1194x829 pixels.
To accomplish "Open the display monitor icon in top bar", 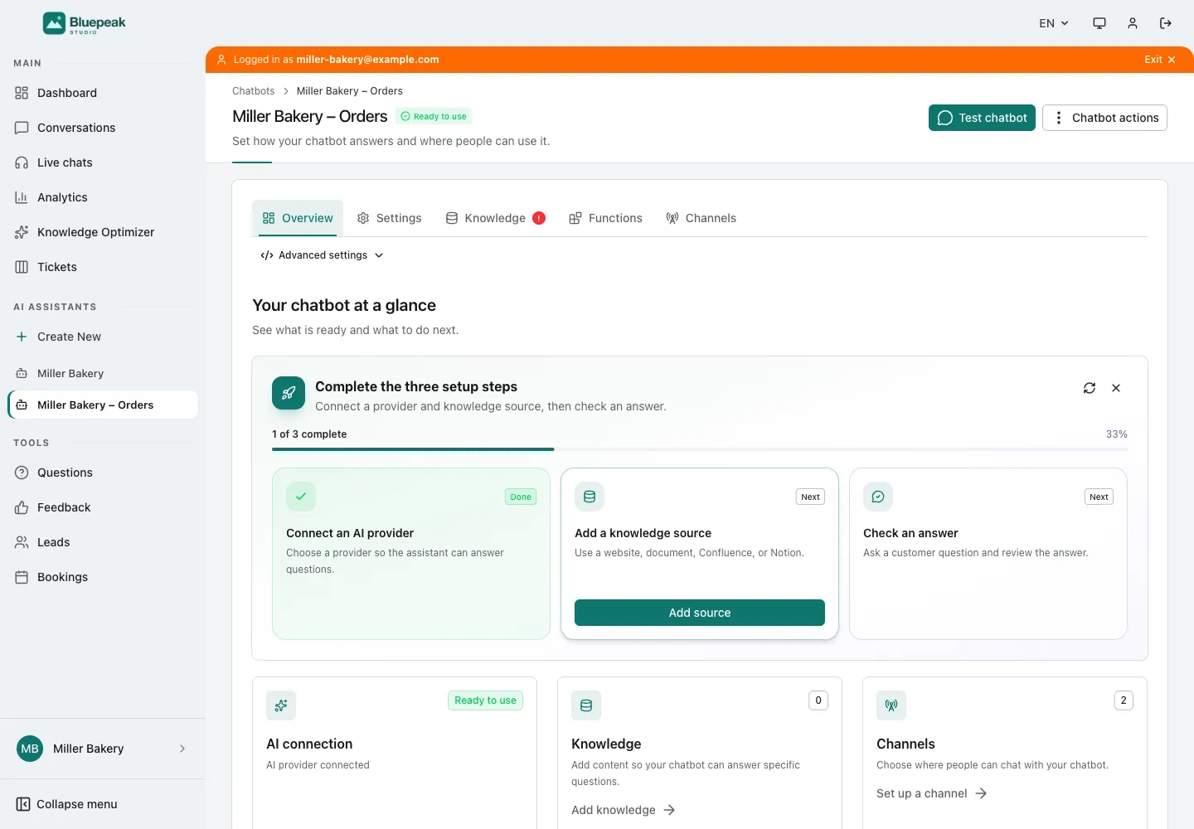I will [x=1099, y=23].
